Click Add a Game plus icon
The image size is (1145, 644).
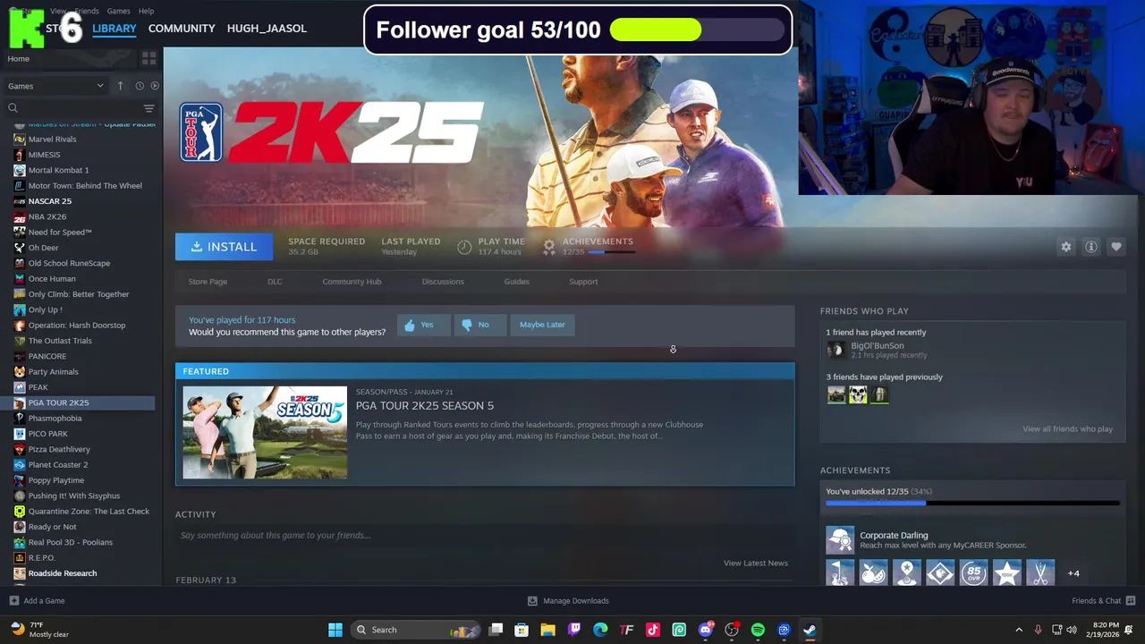(x=13, y=601)
